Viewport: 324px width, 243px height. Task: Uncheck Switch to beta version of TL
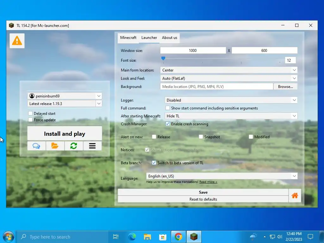click(x=154, y=163)
